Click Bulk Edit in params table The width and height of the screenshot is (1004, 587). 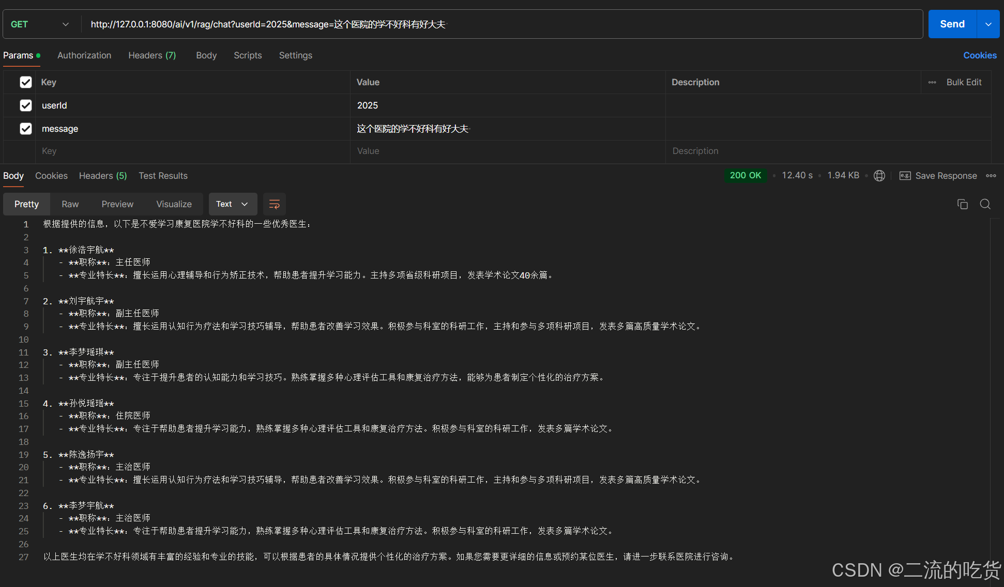click(964, 82)
